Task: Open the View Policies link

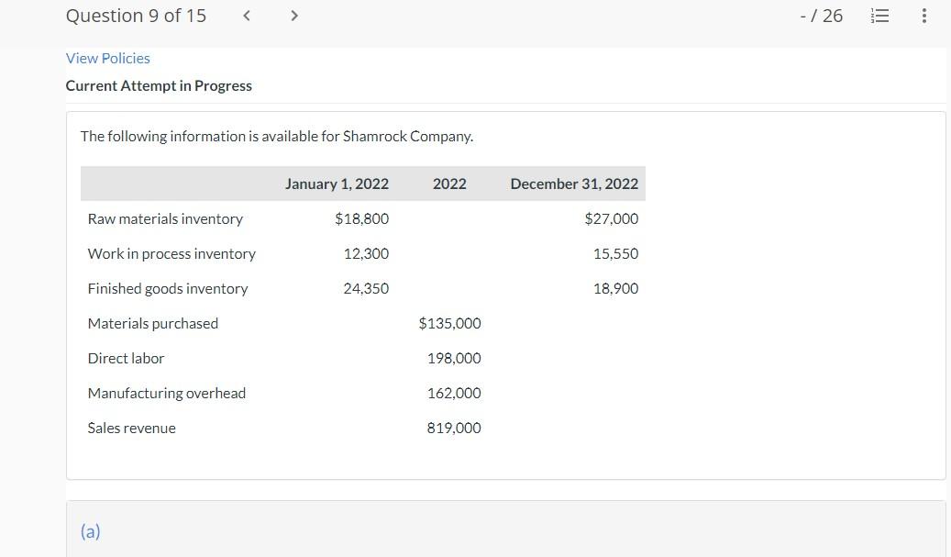Action: pyautogui.click(x=107, y=58)
